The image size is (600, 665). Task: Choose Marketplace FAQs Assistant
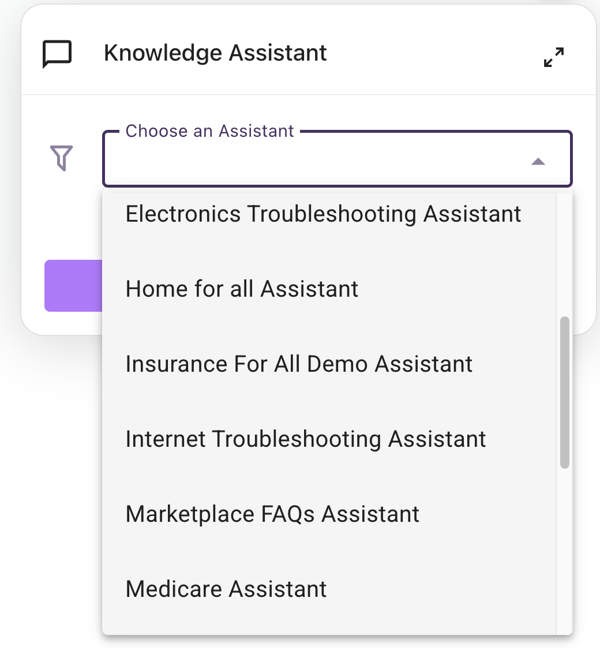(272, 514)
